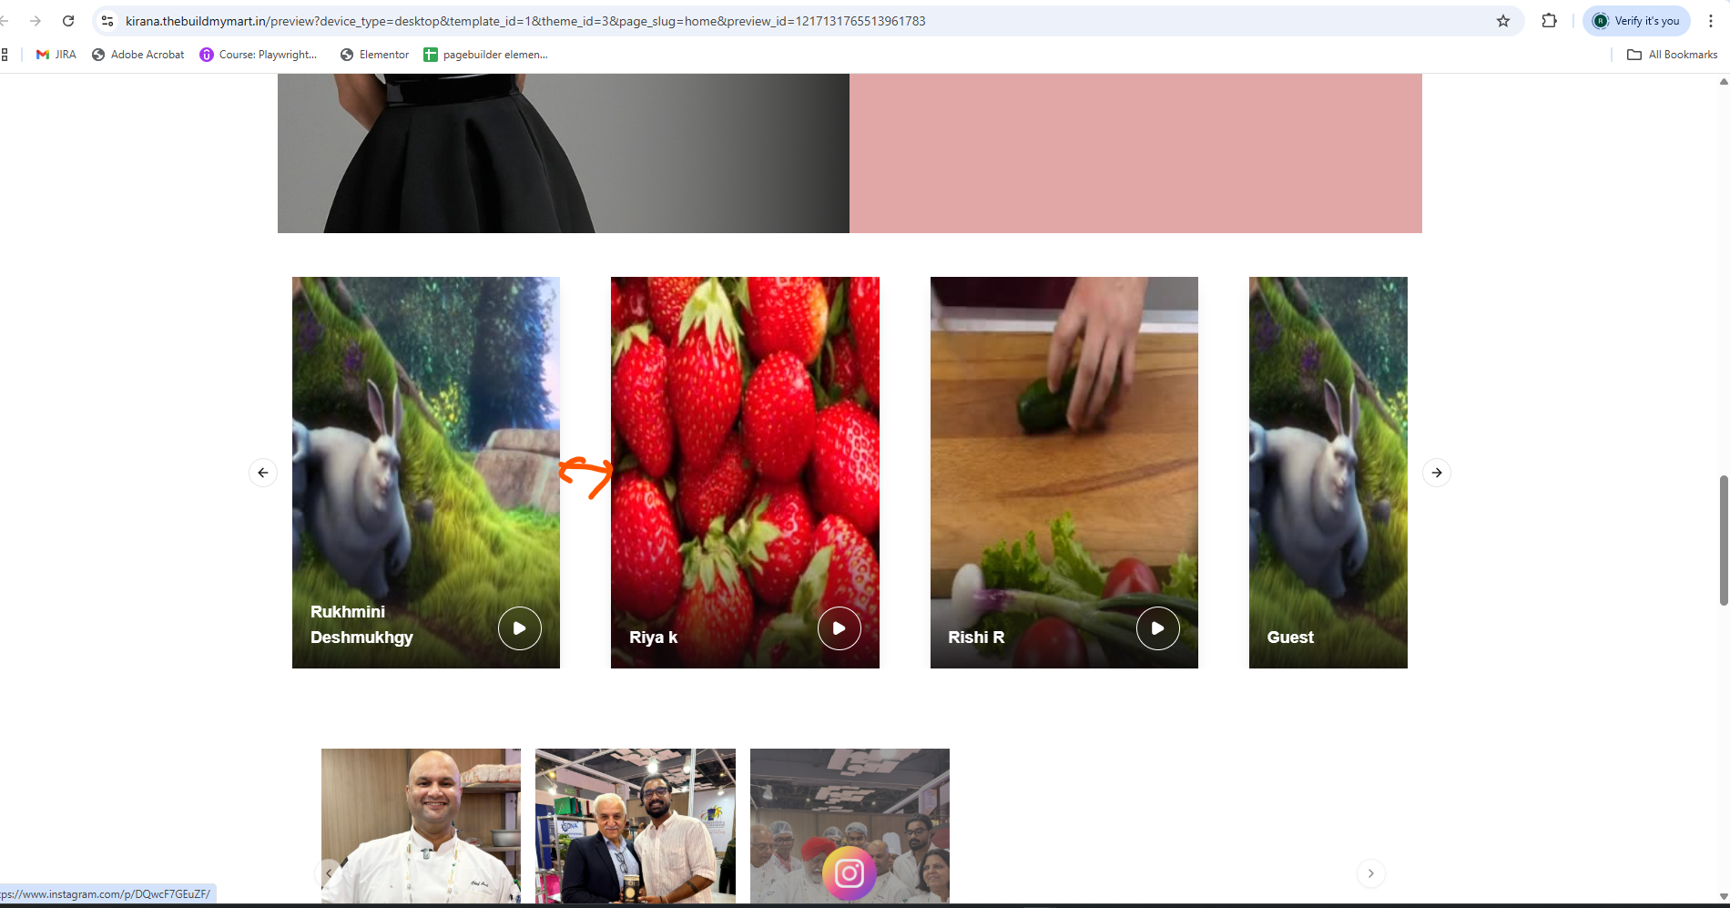Click the Verify it's you profile button
Viewport: 1730px width, 908px height.
coord(1636,21)
